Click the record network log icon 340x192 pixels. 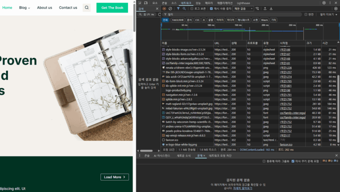164,9
